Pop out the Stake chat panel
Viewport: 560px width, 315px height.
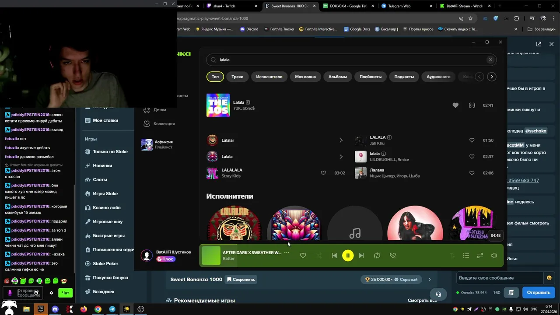pyautogui.click(x=539, y=44)
